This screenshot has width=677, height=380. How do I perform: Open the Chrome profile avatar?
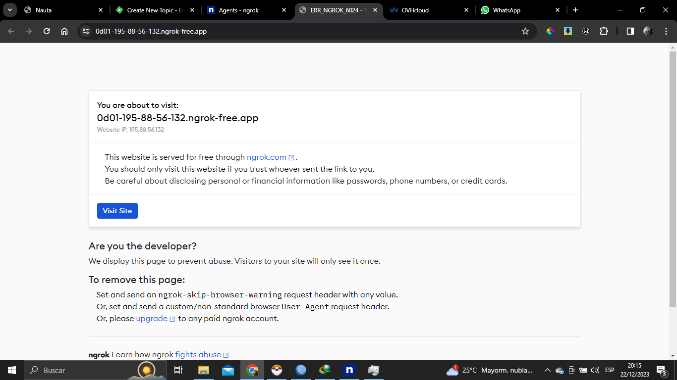pyautogui.click(x=648, y=31)
